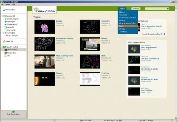Open the Test Prep topic link
178x122 pixels.
point(105,73)
